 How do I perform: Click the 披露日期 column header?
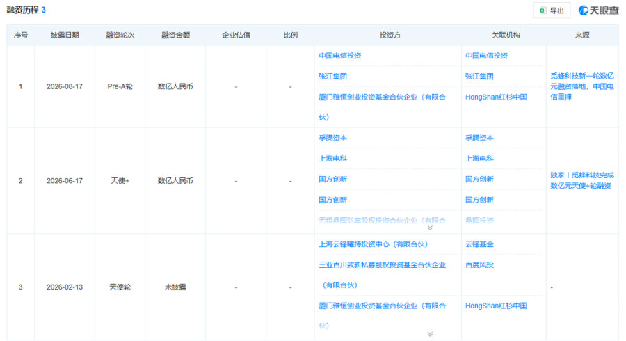(65, 35)
